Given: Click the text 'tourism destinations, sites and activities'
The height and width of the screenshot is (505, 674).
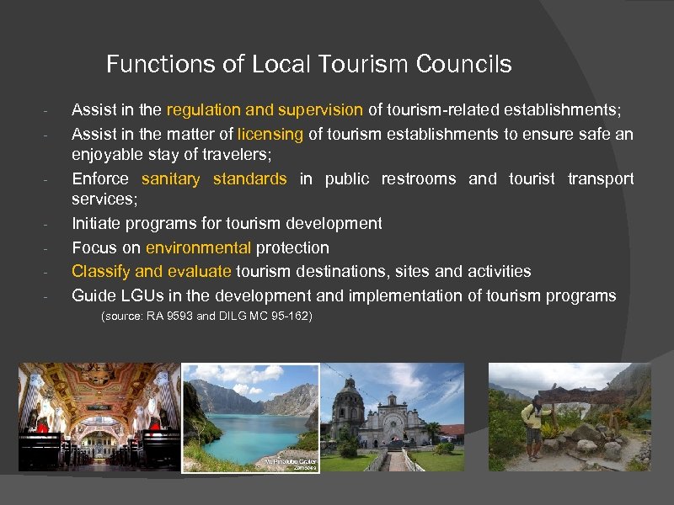Looking at the screenshot, I should [x=383, y=271].
